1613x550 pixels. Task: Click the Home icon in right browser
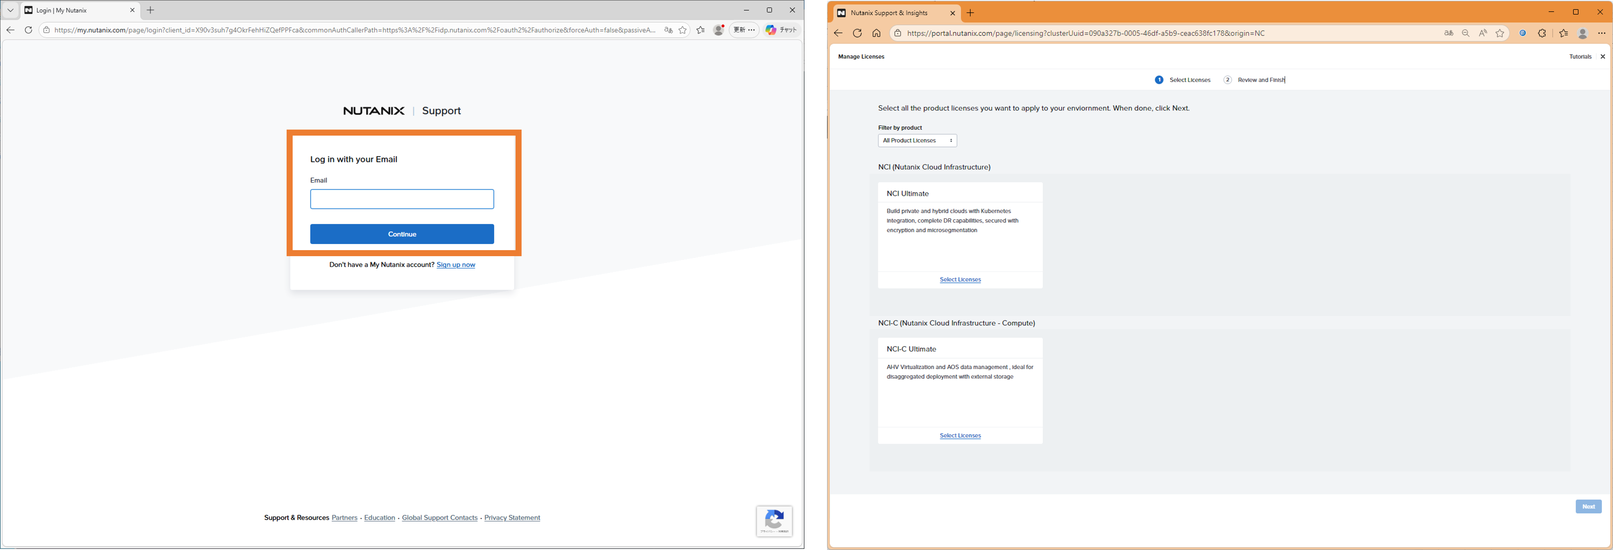coord(876,33)
